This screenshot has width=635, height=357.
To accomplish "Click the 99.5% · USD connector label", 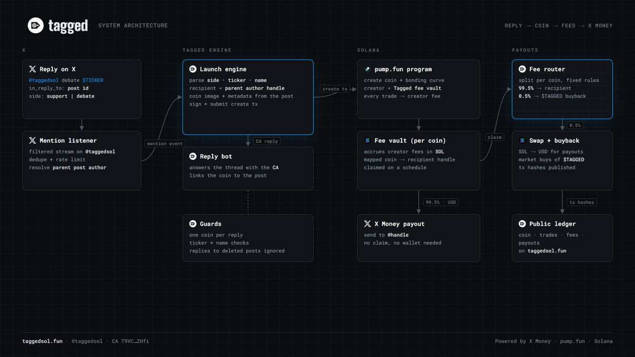I will (x=440, y=202).
